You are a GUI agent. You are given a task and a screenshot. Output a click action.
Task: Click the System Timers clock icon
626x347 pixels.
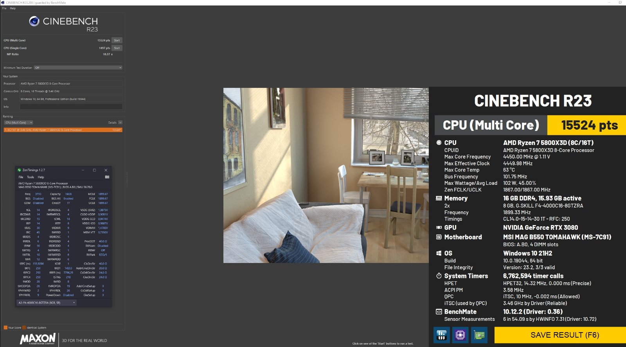tap(439, 276)
